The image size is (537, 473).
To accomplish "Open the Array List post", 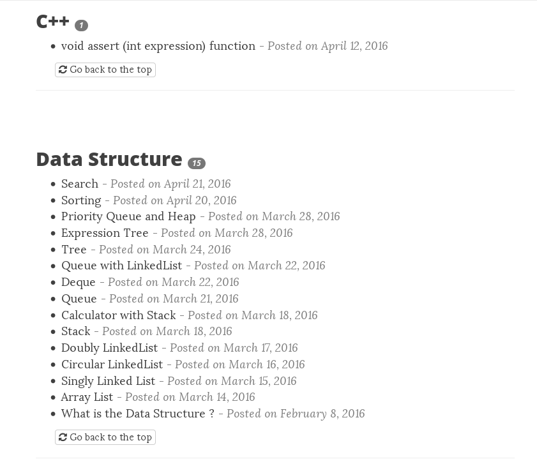I will pos(87,397).
